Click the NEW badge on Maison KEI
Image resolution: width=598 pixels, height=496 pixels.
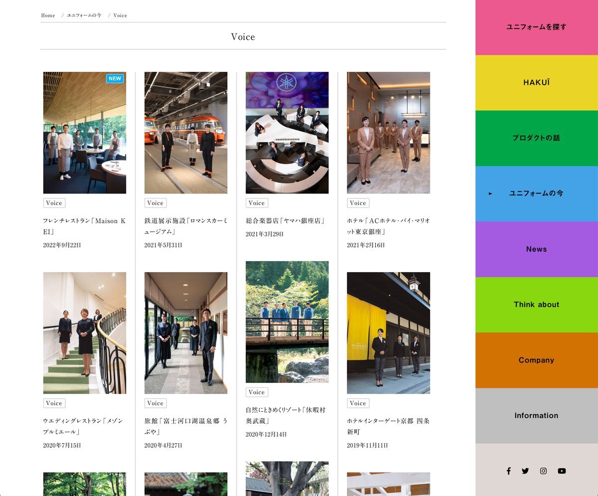pos(115,78)
